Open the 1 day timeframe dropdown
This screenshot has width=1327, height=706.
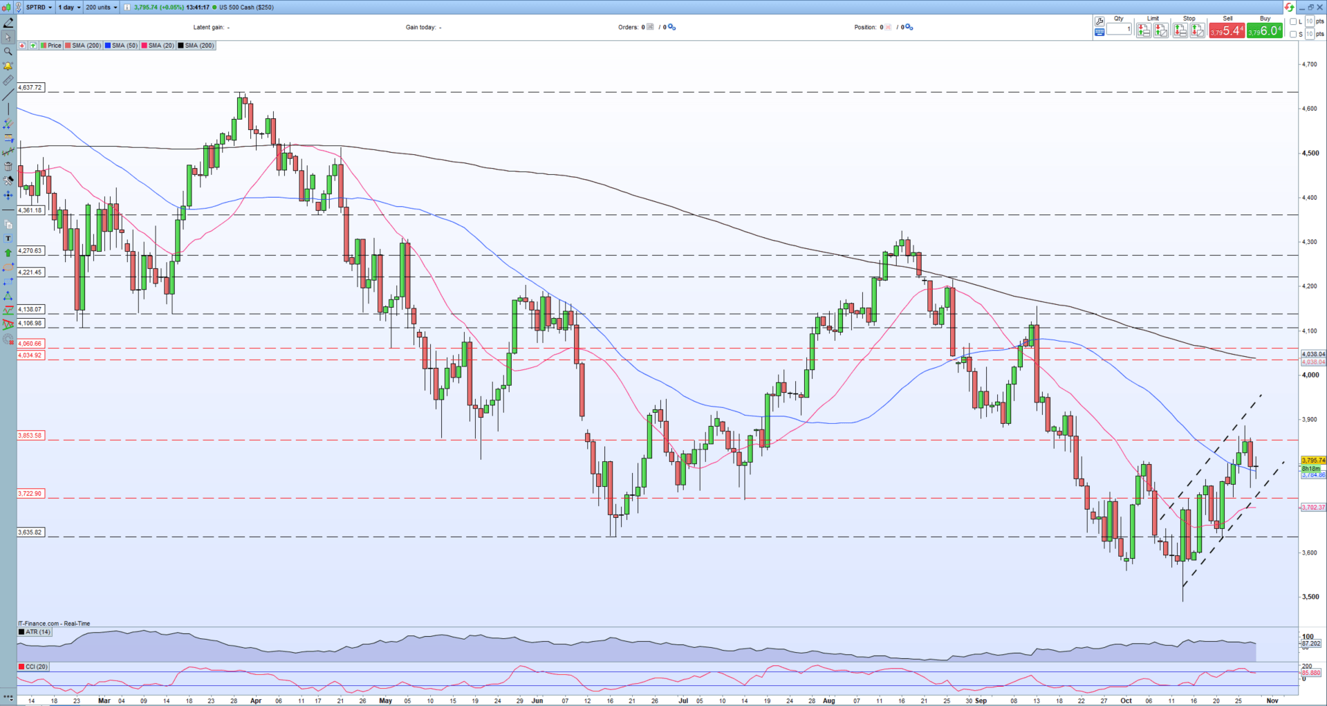tap(69, 7)
